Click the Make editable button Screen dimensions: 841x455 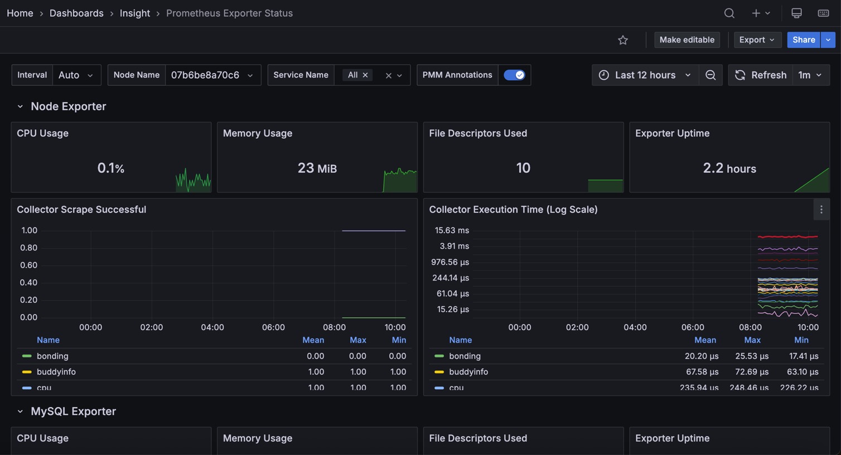(687, 40)
